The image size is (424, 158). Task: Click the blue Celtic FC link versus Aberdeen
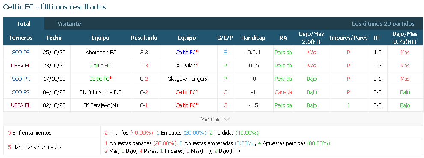pyautogui.click(x=185, y=52)
